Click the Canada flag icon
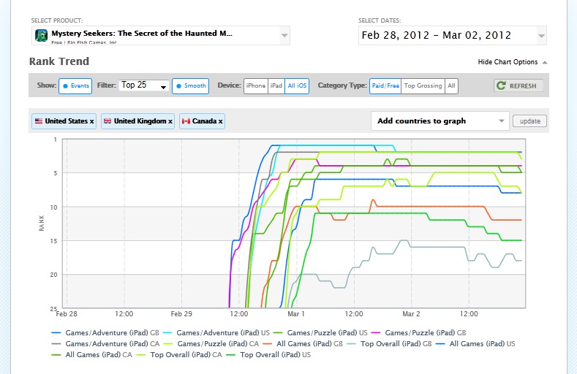 tap(186, 121)
